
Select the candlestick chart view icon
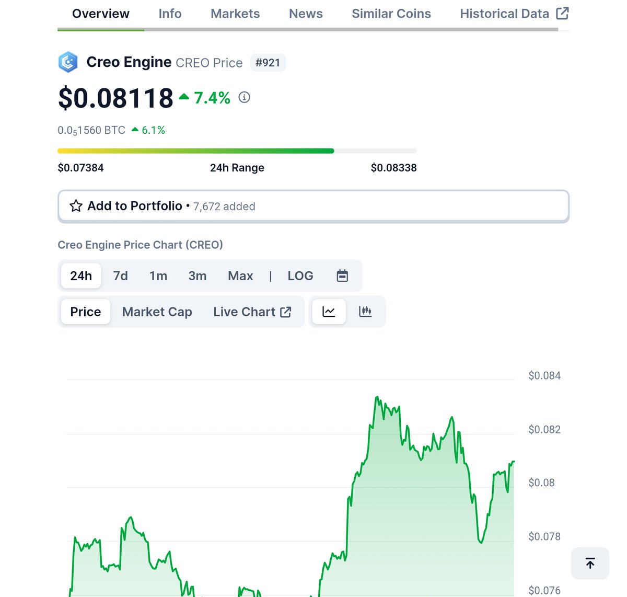365,312
